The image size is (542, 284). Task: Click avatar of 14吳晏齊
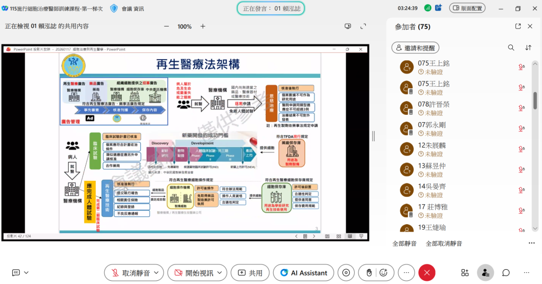pyautogui.click(x=407, y=190)
